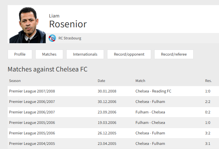Click the Season column header
219x149 pixels.
click(15, 81)
